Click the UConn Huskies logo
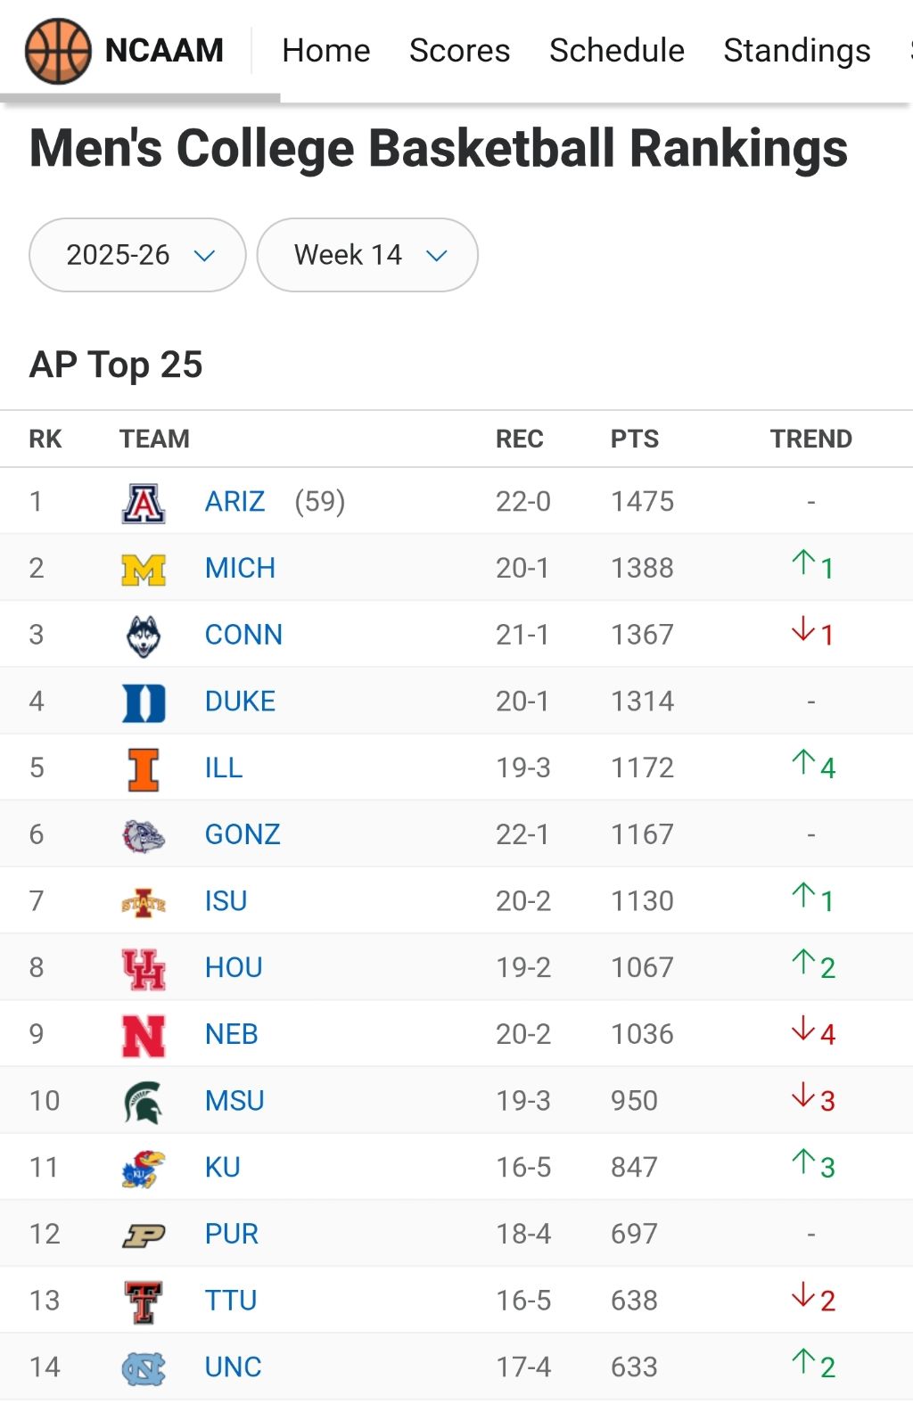913x1404 pixels. (x=144, y=636)
